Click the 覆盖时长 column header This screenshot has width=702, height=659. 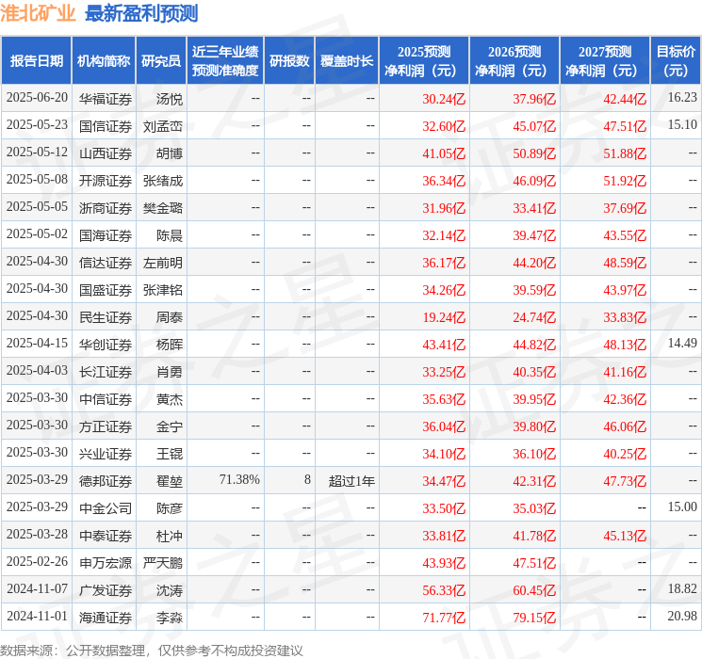[347, 61]
